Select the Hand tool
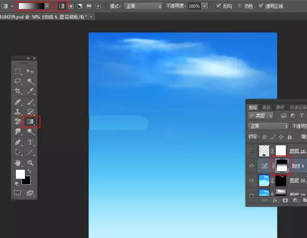 [x=18, y=163]
